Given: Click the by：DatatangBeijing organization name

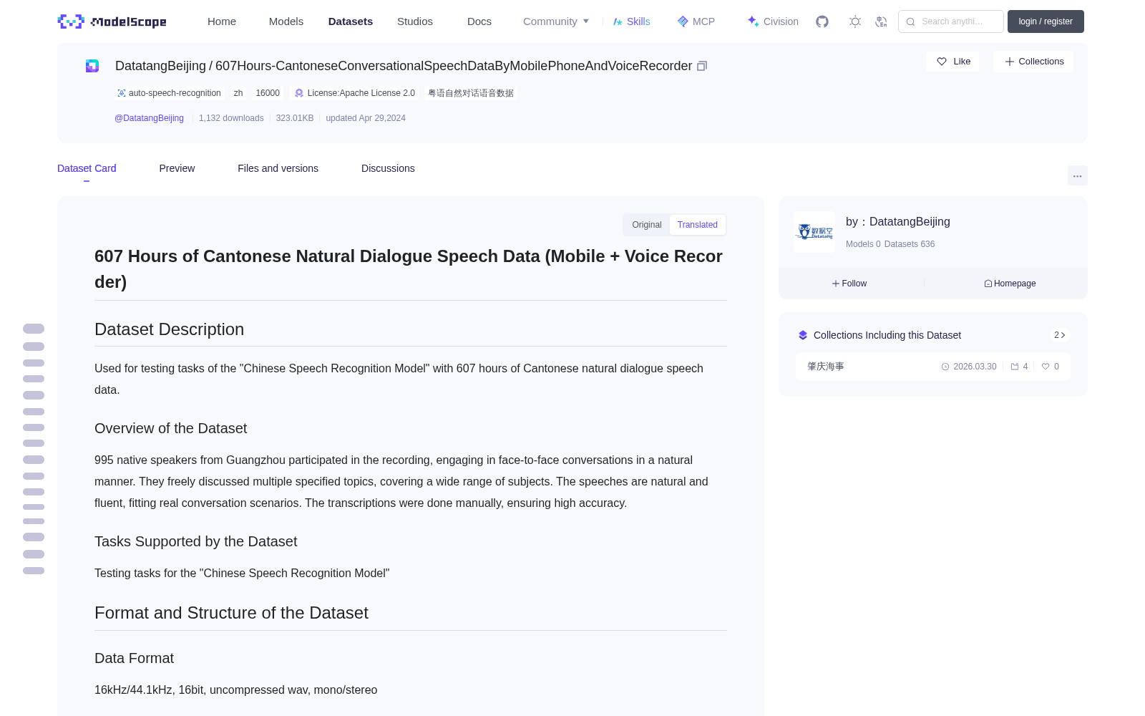Looking at the screenshot, I should (898, 222).
